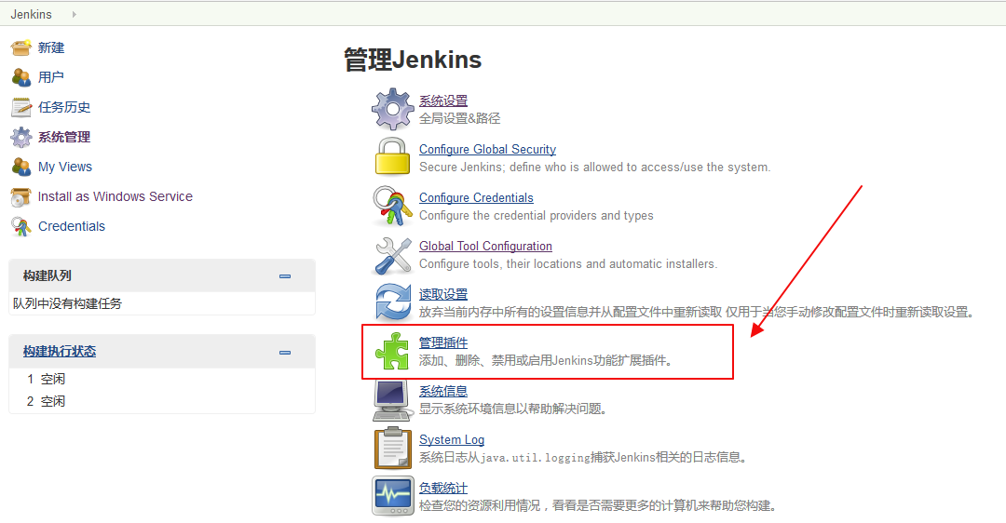Click the 读取设置 link
Viewport: 1006px width, 523px height.
pos(443,294)
